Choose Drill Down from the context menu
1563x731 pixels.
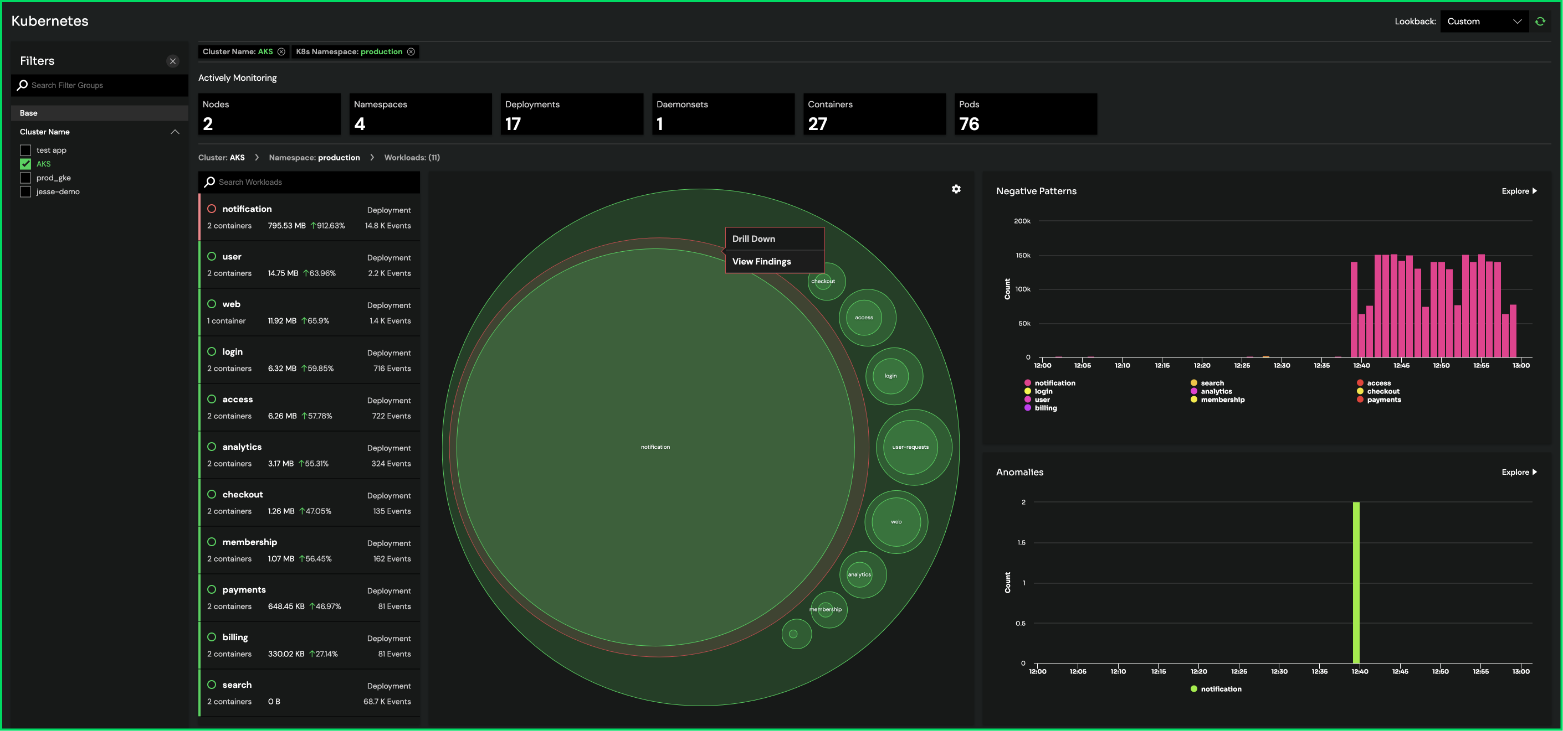754,239
